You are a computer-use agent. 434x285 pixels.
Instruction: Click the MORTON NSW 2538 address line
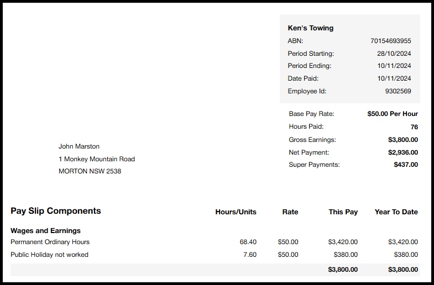[90, 171]
